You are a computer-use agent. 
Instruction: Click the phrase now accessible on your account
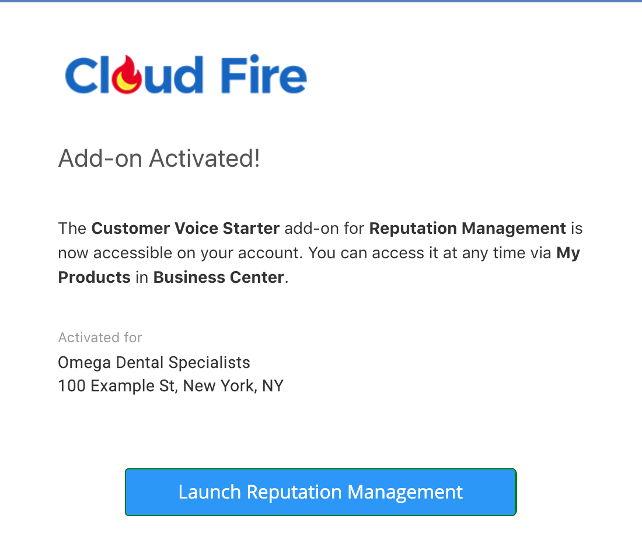click(x=180, y=253)
